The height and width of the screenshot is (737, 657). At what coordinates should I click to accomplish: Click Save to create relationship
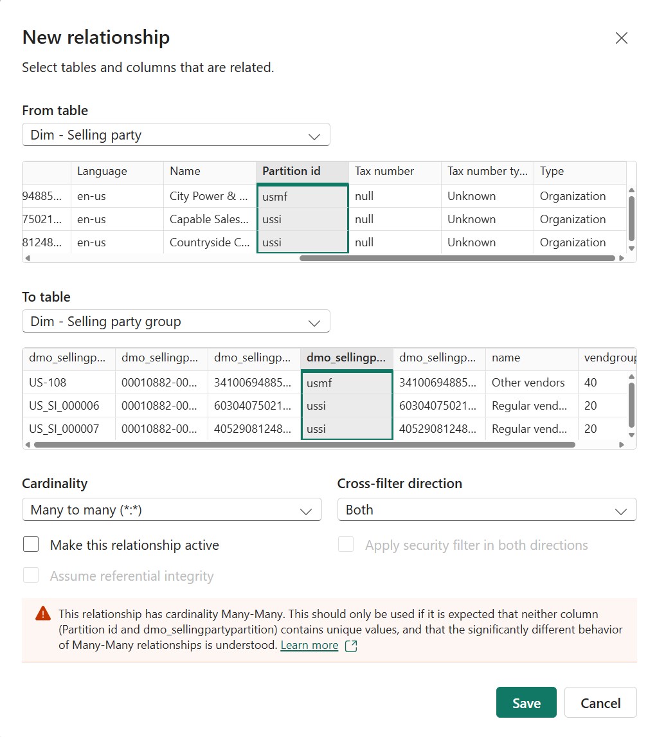coord(526,703)
